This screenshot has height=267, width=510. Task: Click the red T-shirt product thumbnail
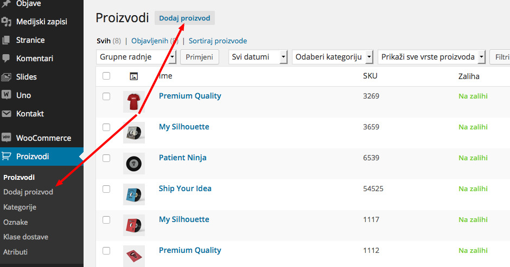(133, 102)
